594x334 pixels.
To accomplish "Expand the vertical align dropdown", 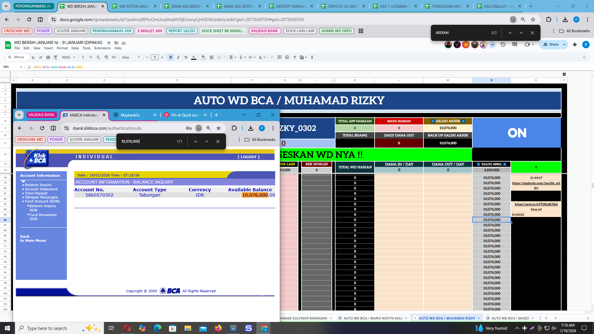I will [x=242, y=57].
